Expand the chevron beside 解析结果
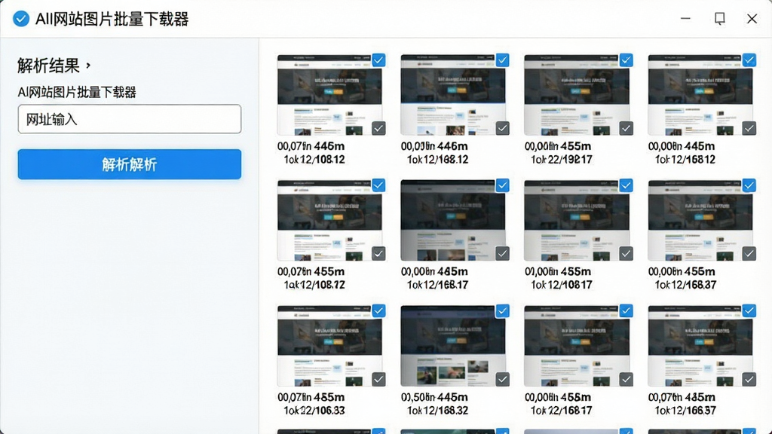Screen dimensions: 772x434 89,65
